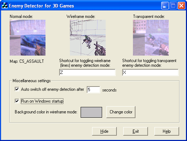Image resolution: width=187 pixels, height=141 pixels.
Task: Click the Map: CS_ASSAULT label
Action: [x=27, y=61]
